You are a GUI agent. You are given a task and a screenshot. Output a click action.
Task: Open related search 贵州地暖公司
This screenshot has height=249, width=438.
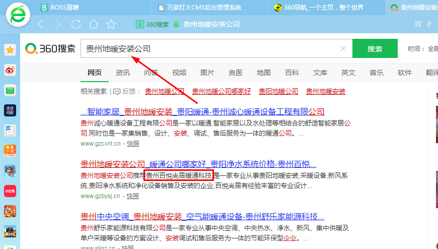[165, 92]
